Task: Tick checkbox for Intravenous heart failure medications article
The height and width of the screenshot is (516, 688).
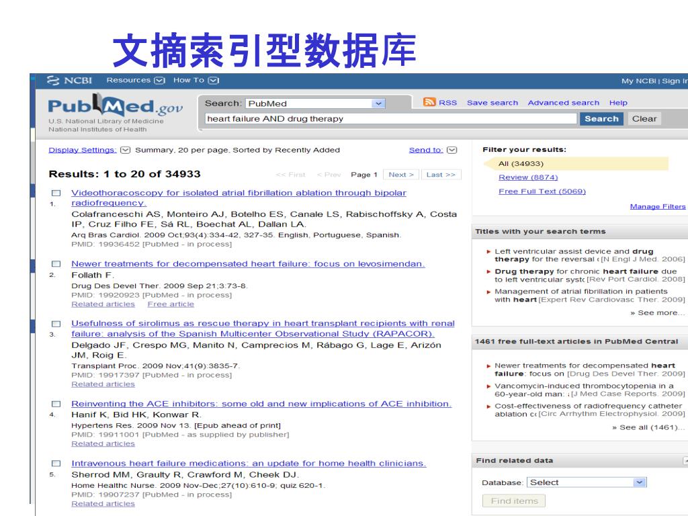Action: click(x=56, y=464)
